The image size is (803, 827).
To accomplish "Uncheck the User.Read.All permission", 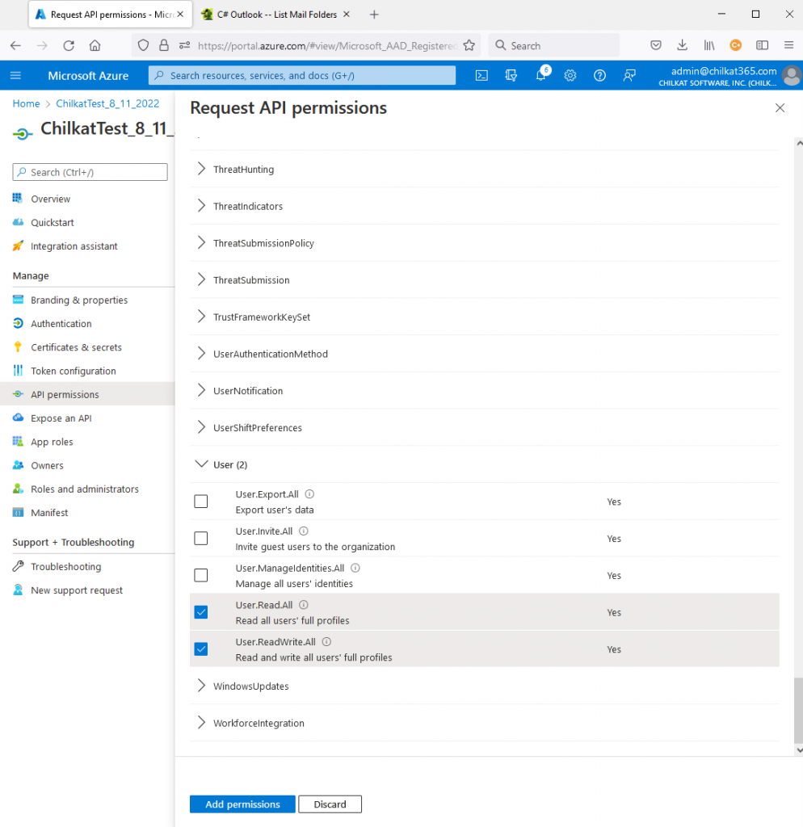I will pos(200,612).
